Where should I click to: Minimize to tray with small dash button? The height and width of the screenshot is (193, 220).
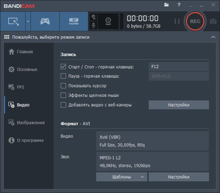click(191, 6)
